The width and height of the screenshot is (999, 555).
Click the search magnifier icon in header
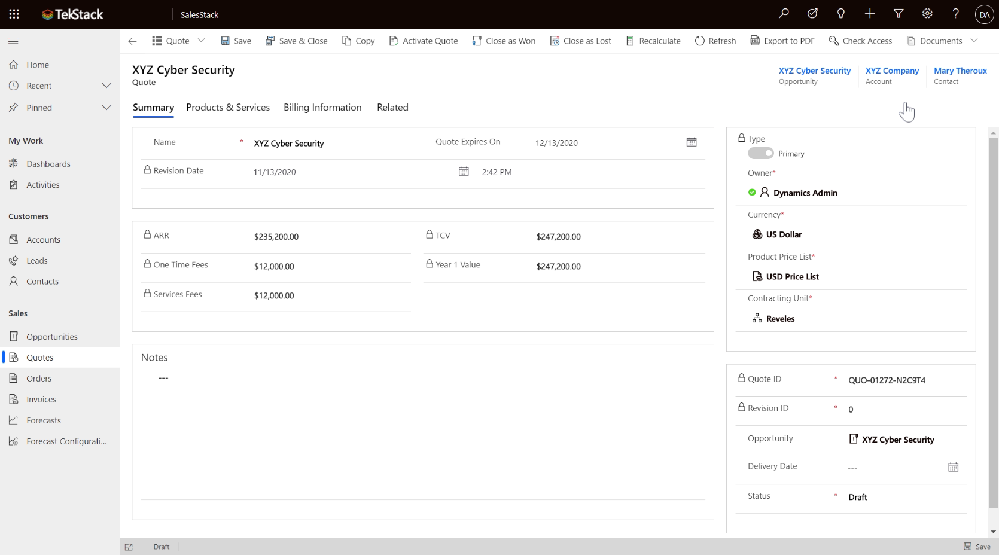[784, 14]
